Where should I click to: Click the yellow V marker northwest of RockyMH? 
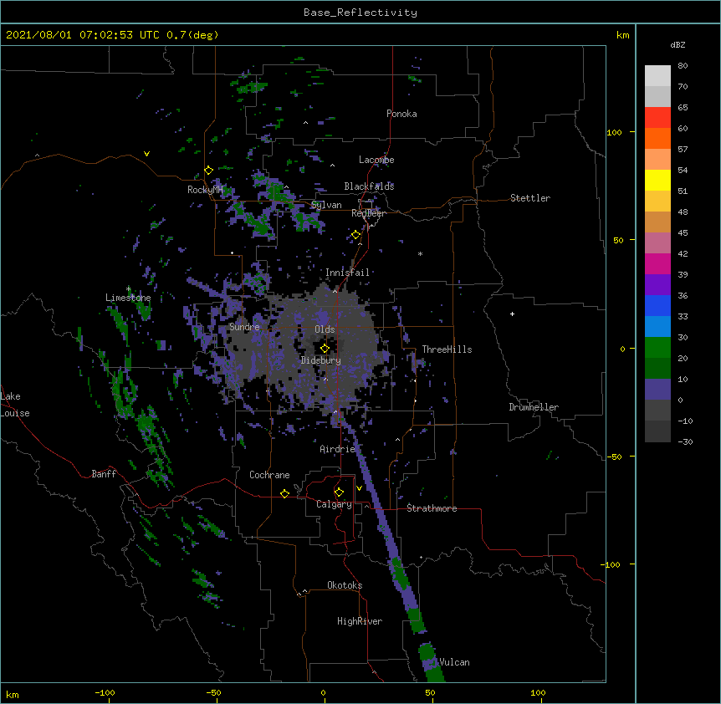[x=146, y=154]
